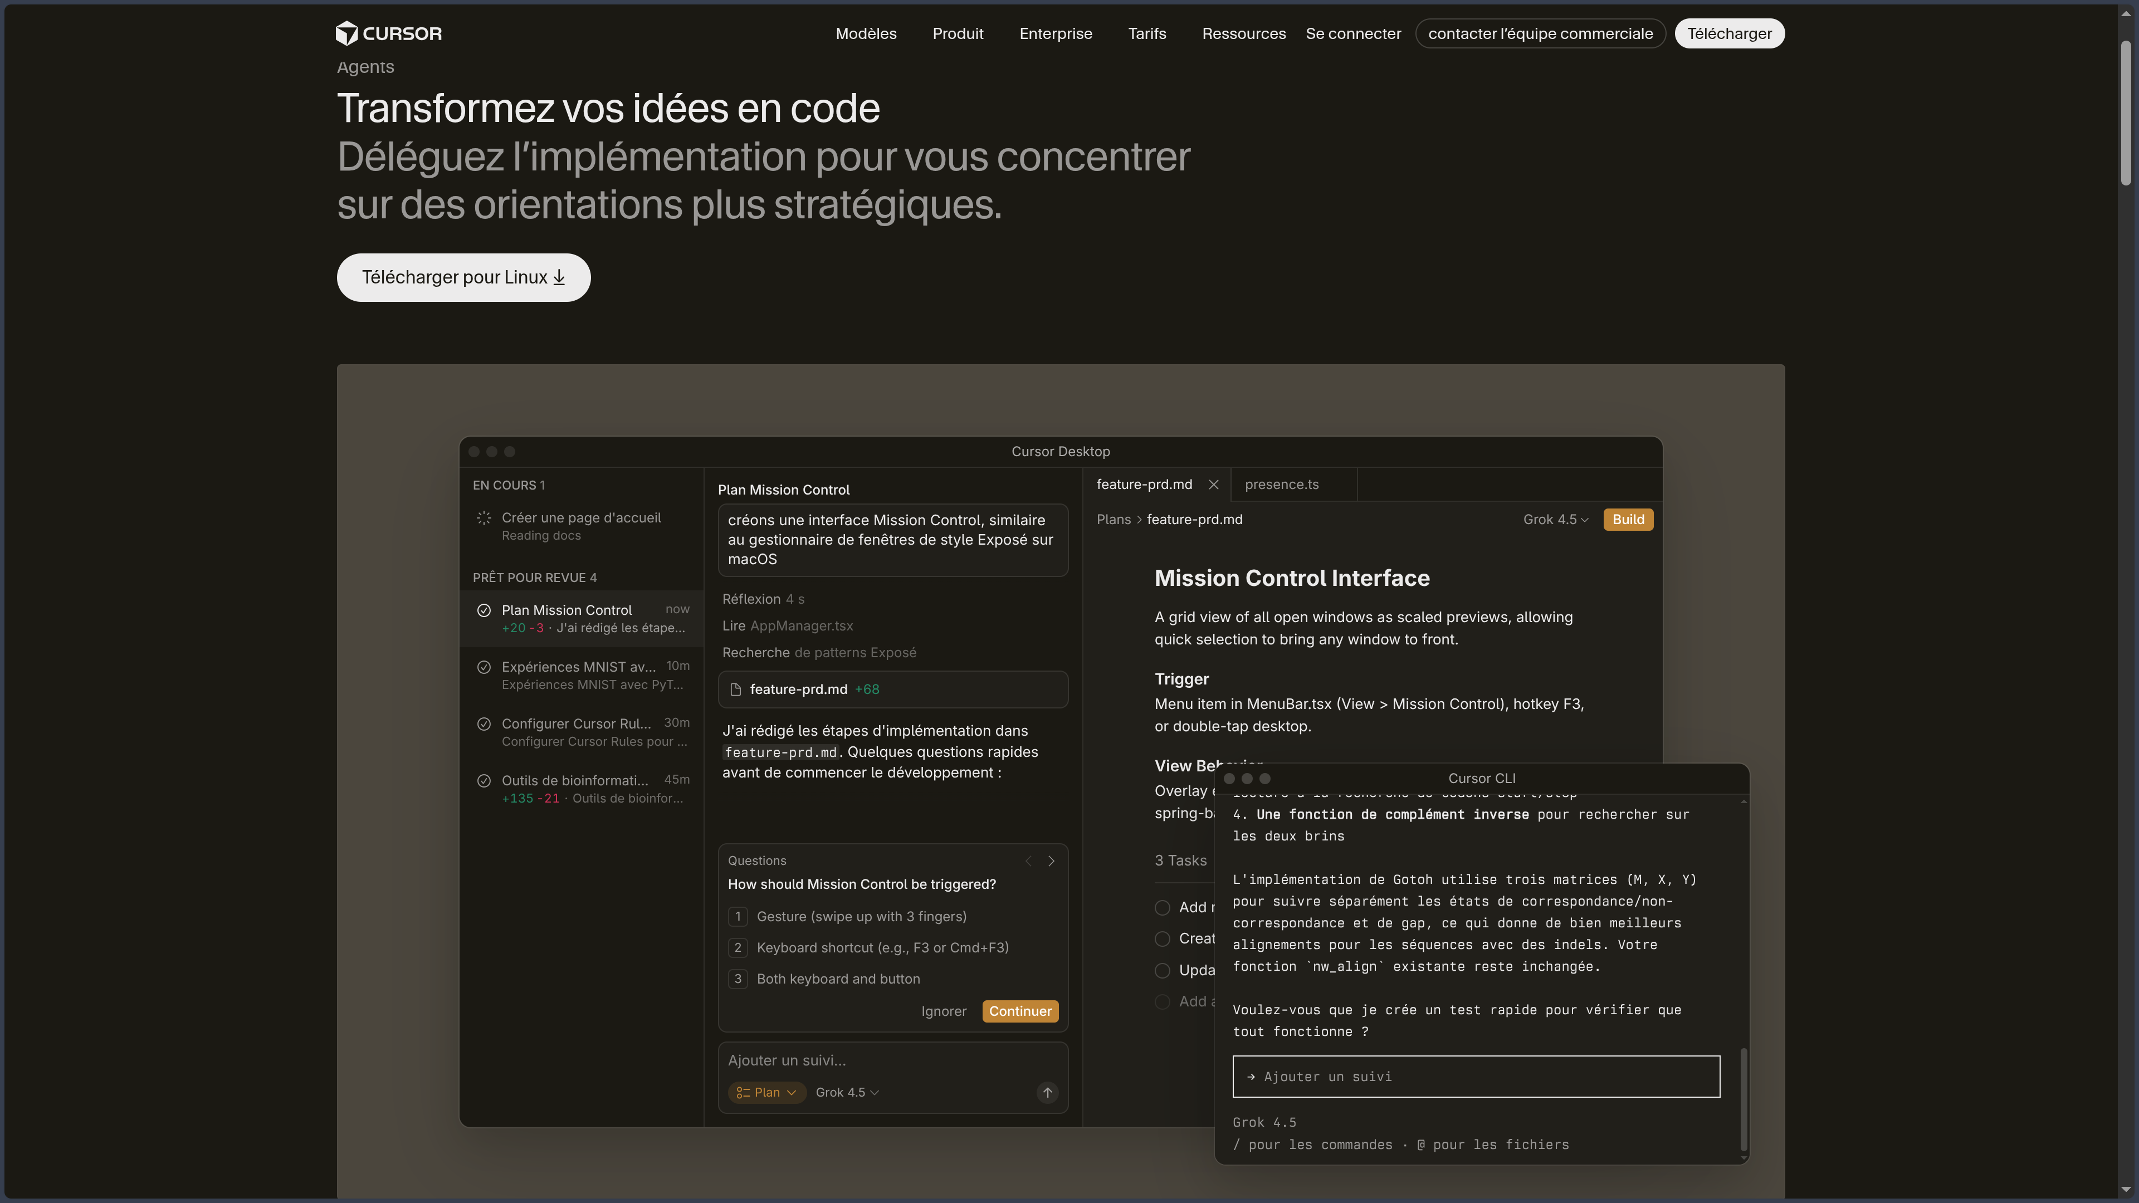The image size is (2139, 1203).
Task: Click the spinner icon beside Créer une page d'accueil
Action: pos(484,518)
